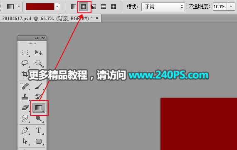Collapse the tools panel with double arrows
The image size is (237, 150).
click(x=37, y=39)
